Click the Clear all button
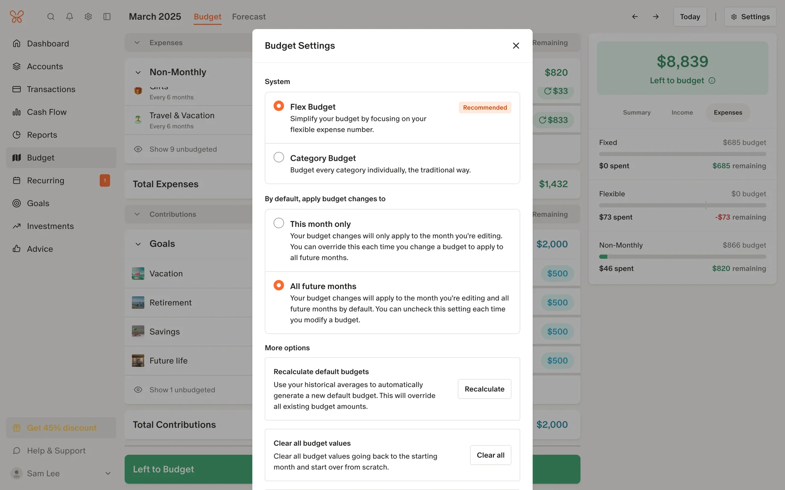 tap(490, 455)
